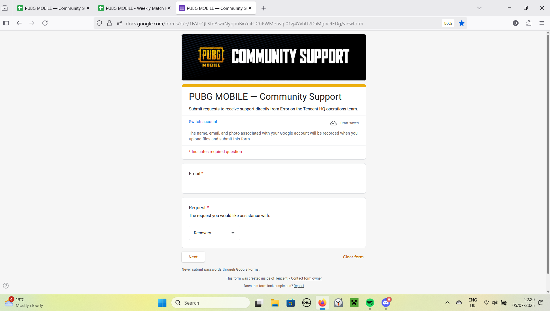Open Wi-Fi network settings tray icon

pyautogui.click(x=486, y=303)
